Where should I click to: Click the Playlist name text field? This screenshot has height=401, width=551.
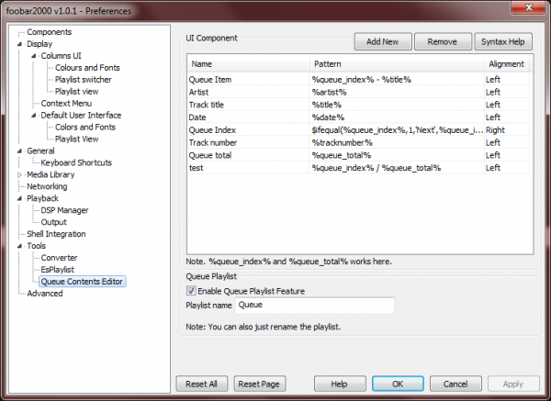[x=314, y=306]
